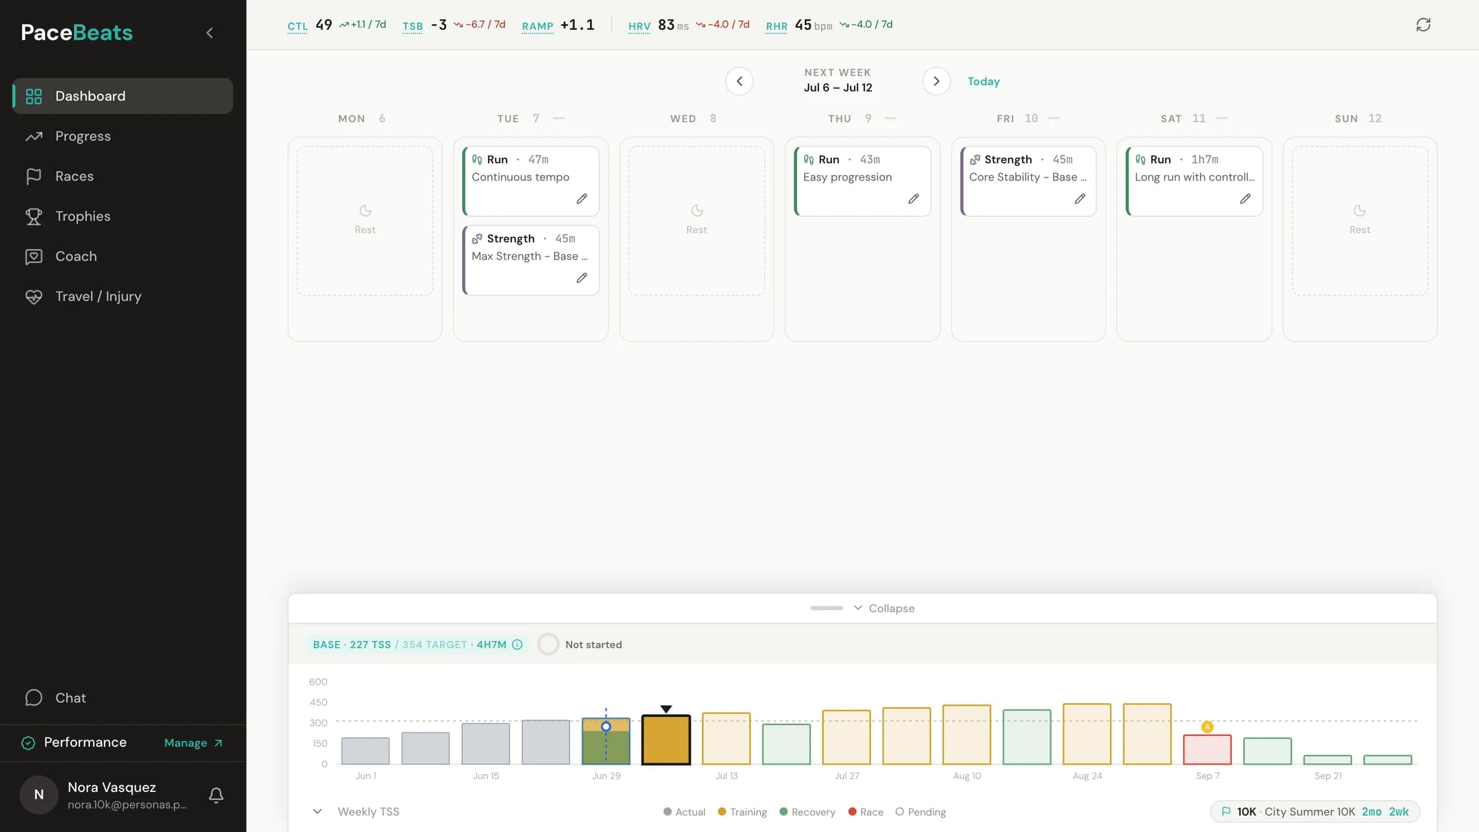Click the Nora Vasquez avatar

[x=39, y=794]
